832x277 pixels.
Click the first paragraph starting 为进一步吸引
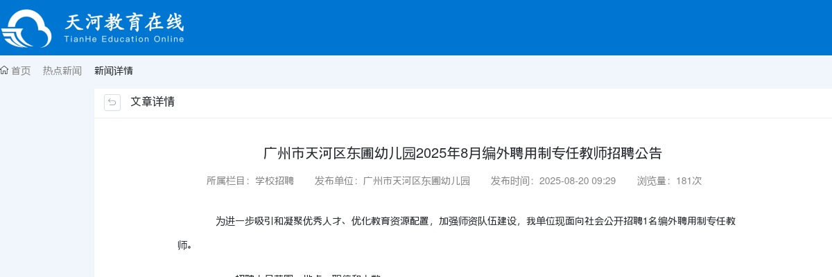click(456, 233)
